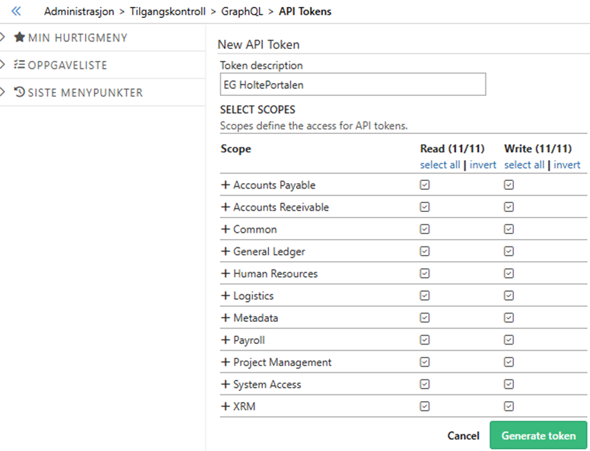The height and width of the screenshot is (451, 590).
Task: Open Administrasjon in the breadcrumb
Action: point(78,11)
